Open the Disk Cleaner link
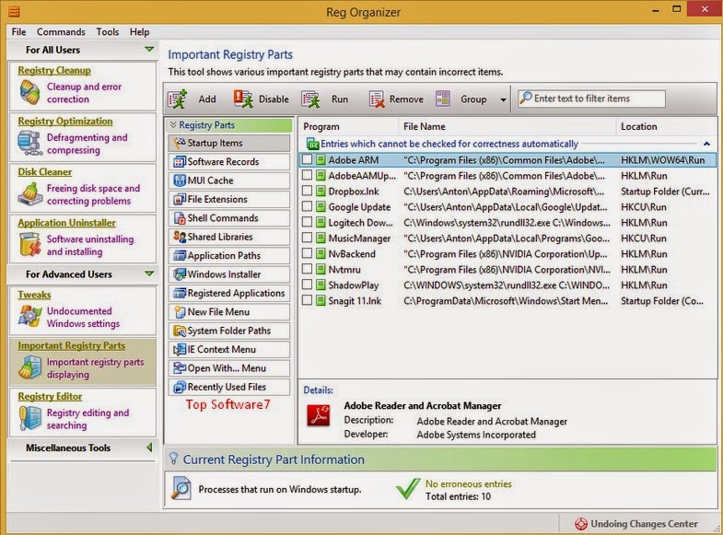This screenshot has height=535, width=723. click(45, 172)
